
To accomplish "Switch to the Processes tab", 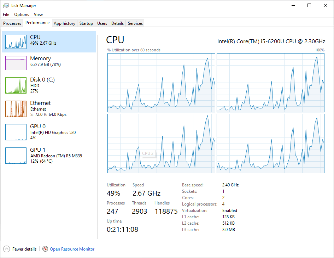I will (x=12, y=23).
